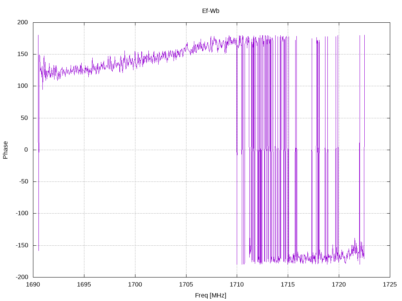Click the x-axis tick label '1715'
The height and width of the screenshot is (301, 402).
[288, 285]
